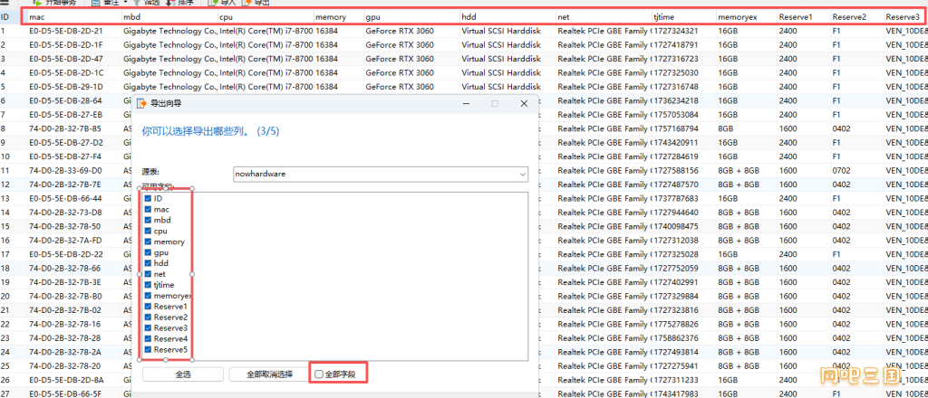Select Virtual SCSI Harddisk cell in row 1
Image resolution: width=928 pixels, height=398 pixels.
[x=507, y=32]
